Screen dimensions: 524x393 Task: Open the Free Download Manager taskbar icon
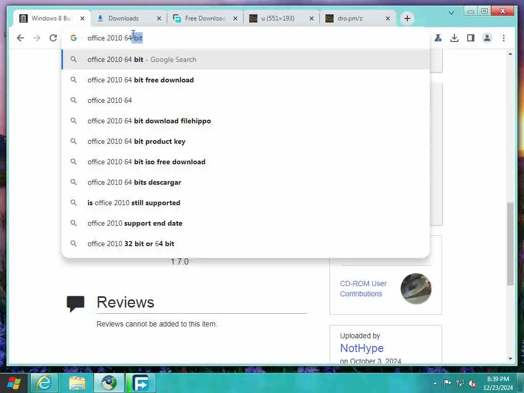point(141,383)
